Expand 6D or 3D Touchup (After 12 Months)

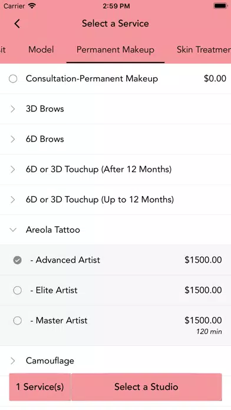(x=115, y=170)
